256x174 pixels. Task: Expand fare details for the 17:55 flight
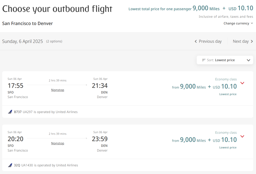click(242, 83)
